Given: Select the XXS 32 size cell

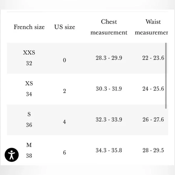Looking at the screenshot, I should (x=29, y=58).
